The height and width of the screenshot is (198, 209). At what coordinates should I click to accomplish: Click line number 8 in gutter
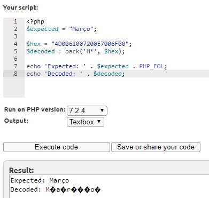click(x=16, y=74)
